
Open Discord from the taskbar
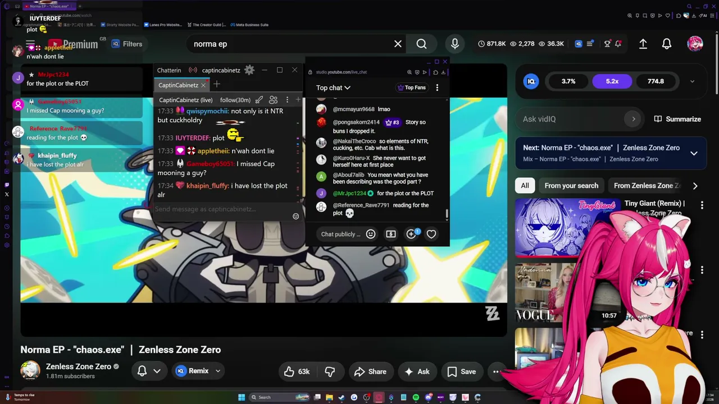(428, 397)
